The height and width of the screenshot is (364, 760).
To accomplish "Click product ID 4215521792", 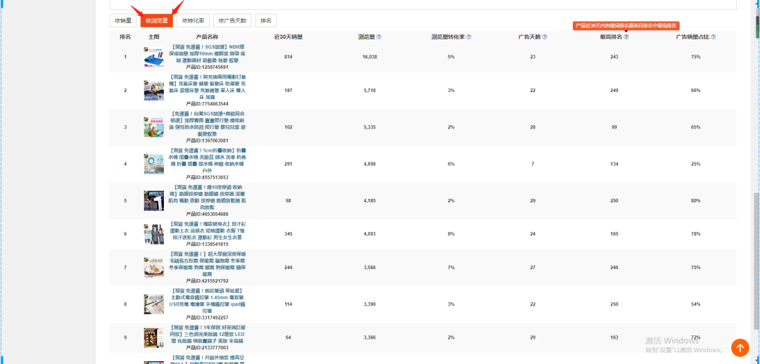I will tap(207, 281).
